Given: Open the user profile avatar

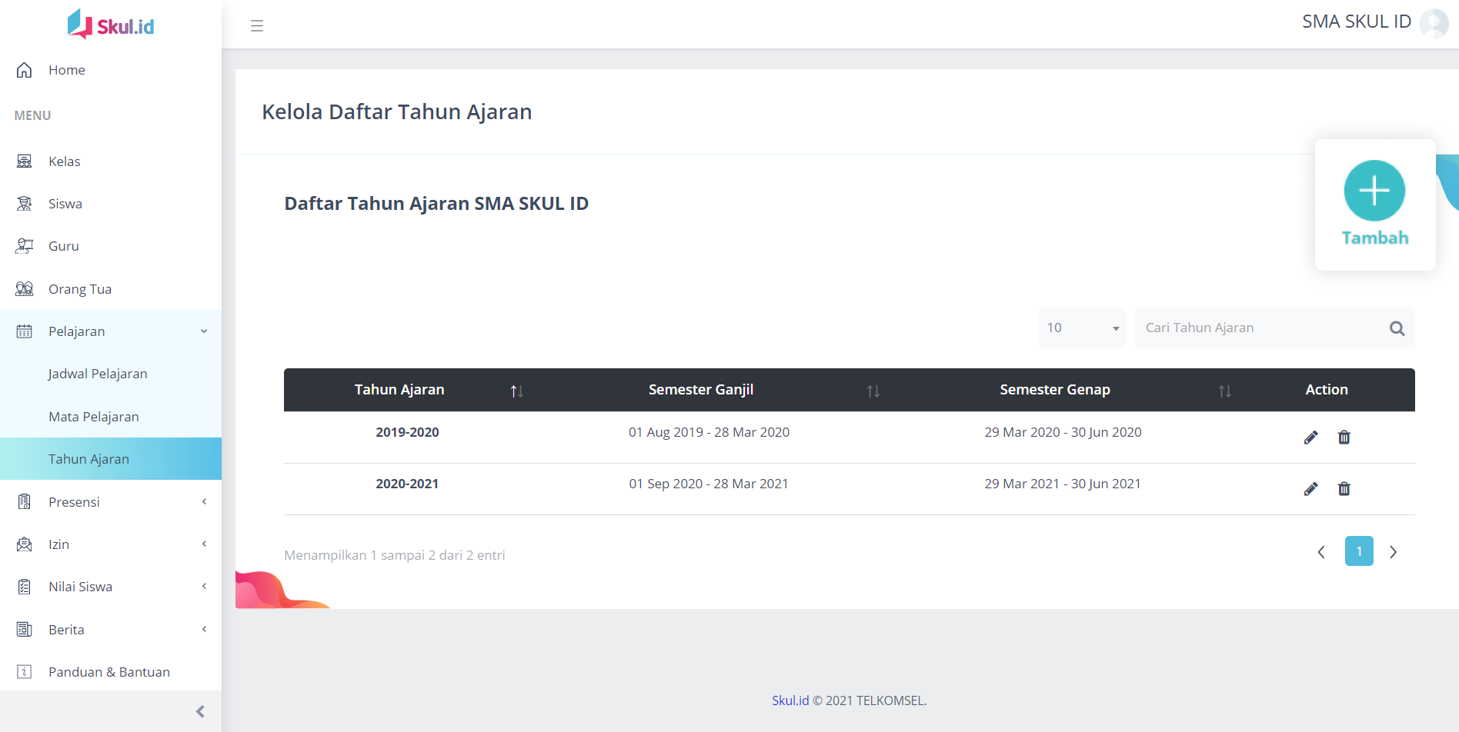Looking at the screenshot, I should (1434, 23).
